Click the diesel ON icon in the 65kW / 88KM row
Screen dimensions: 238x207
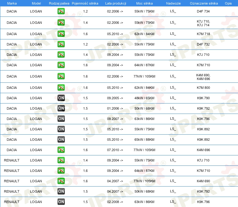point(61,139)
